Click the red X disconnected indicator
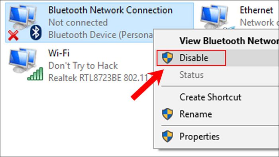The height and width of the screenshot is (157, 279). tap(13, 35)
